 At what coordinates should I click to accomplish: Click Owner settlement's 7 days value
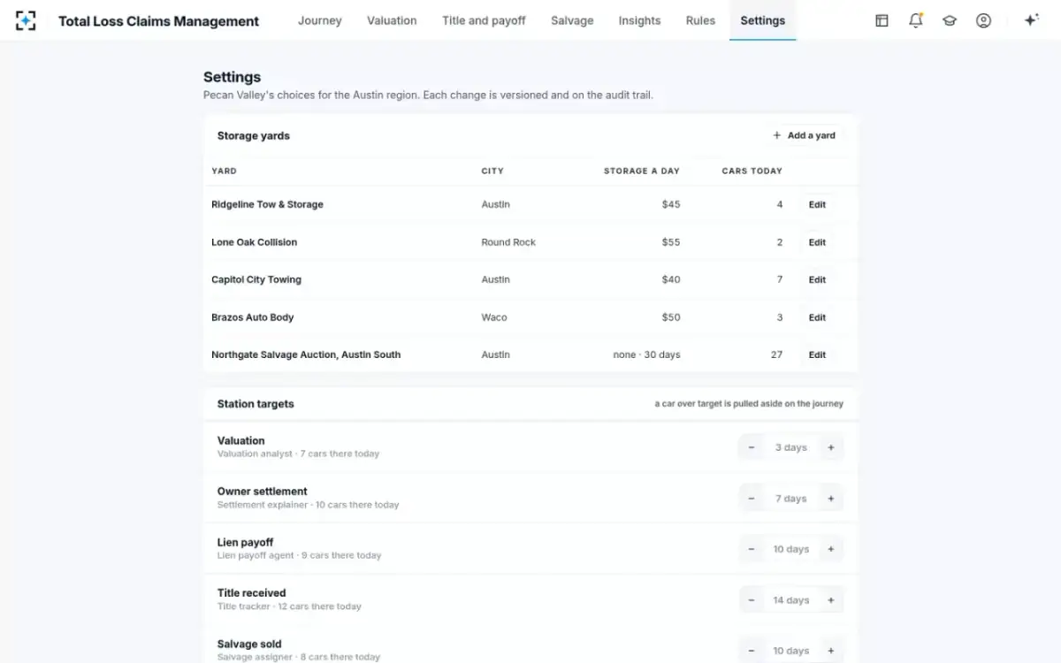[x=791, y=499]
